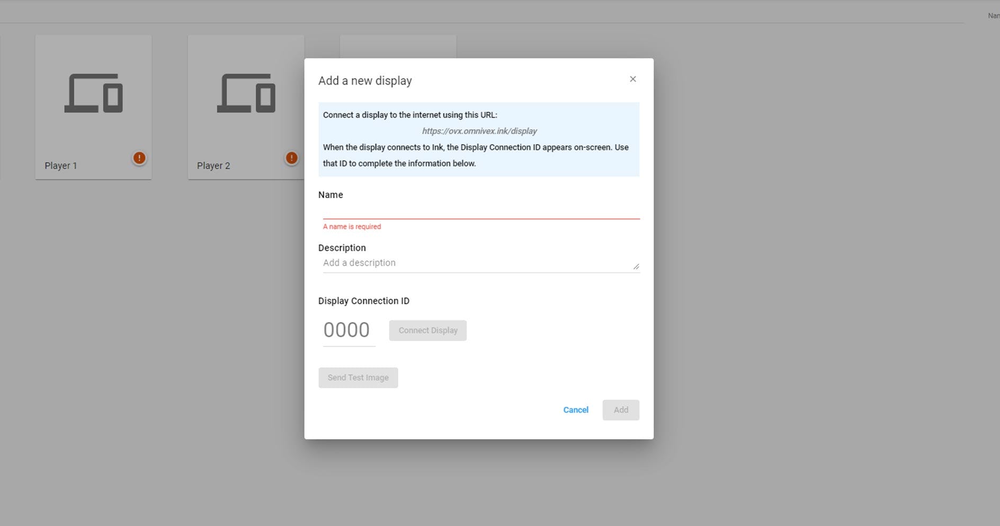Click the Add button

pos(621,410)
